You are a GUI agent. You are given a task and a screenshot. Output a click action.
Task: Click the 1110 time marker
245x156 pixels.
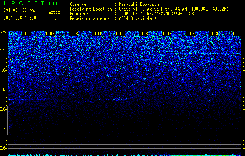237,34
